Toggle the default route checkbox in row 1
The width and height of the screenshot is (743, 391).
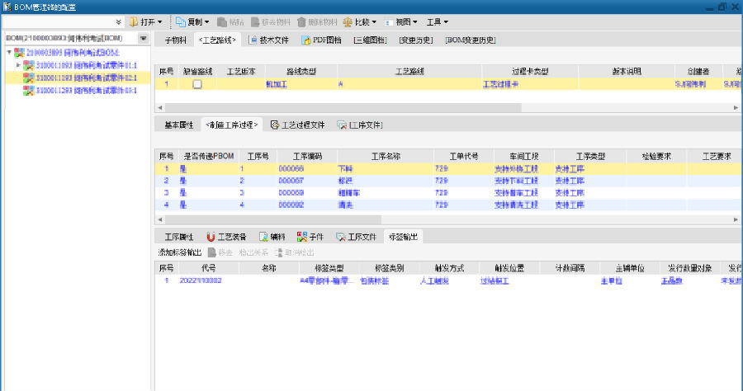(x=196, y=84)
